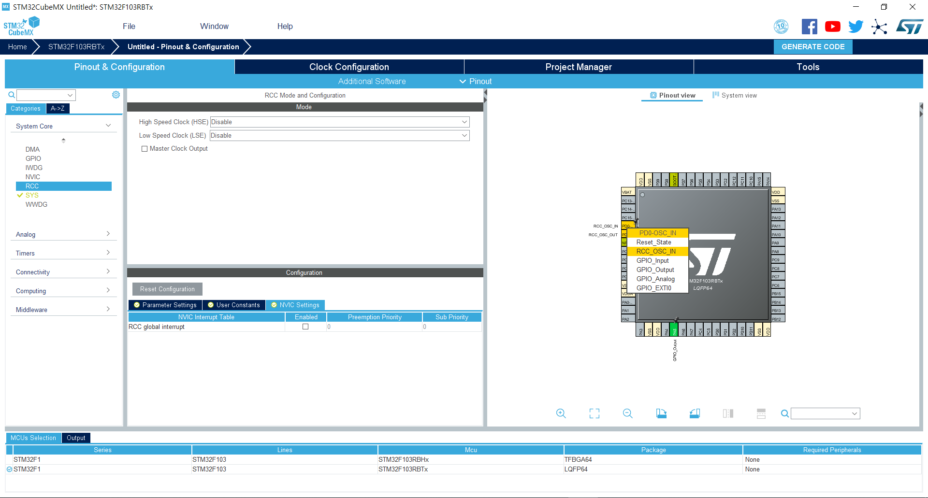Select SYS in System Core list
Image resolution: width=928 pixels, height=498 pixels.
pos(32,195)
